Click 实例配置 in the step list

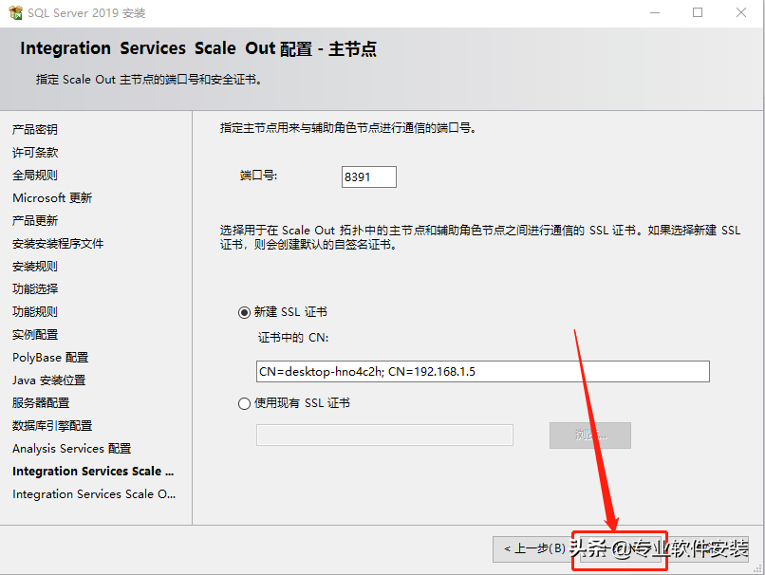coord(34,335)
